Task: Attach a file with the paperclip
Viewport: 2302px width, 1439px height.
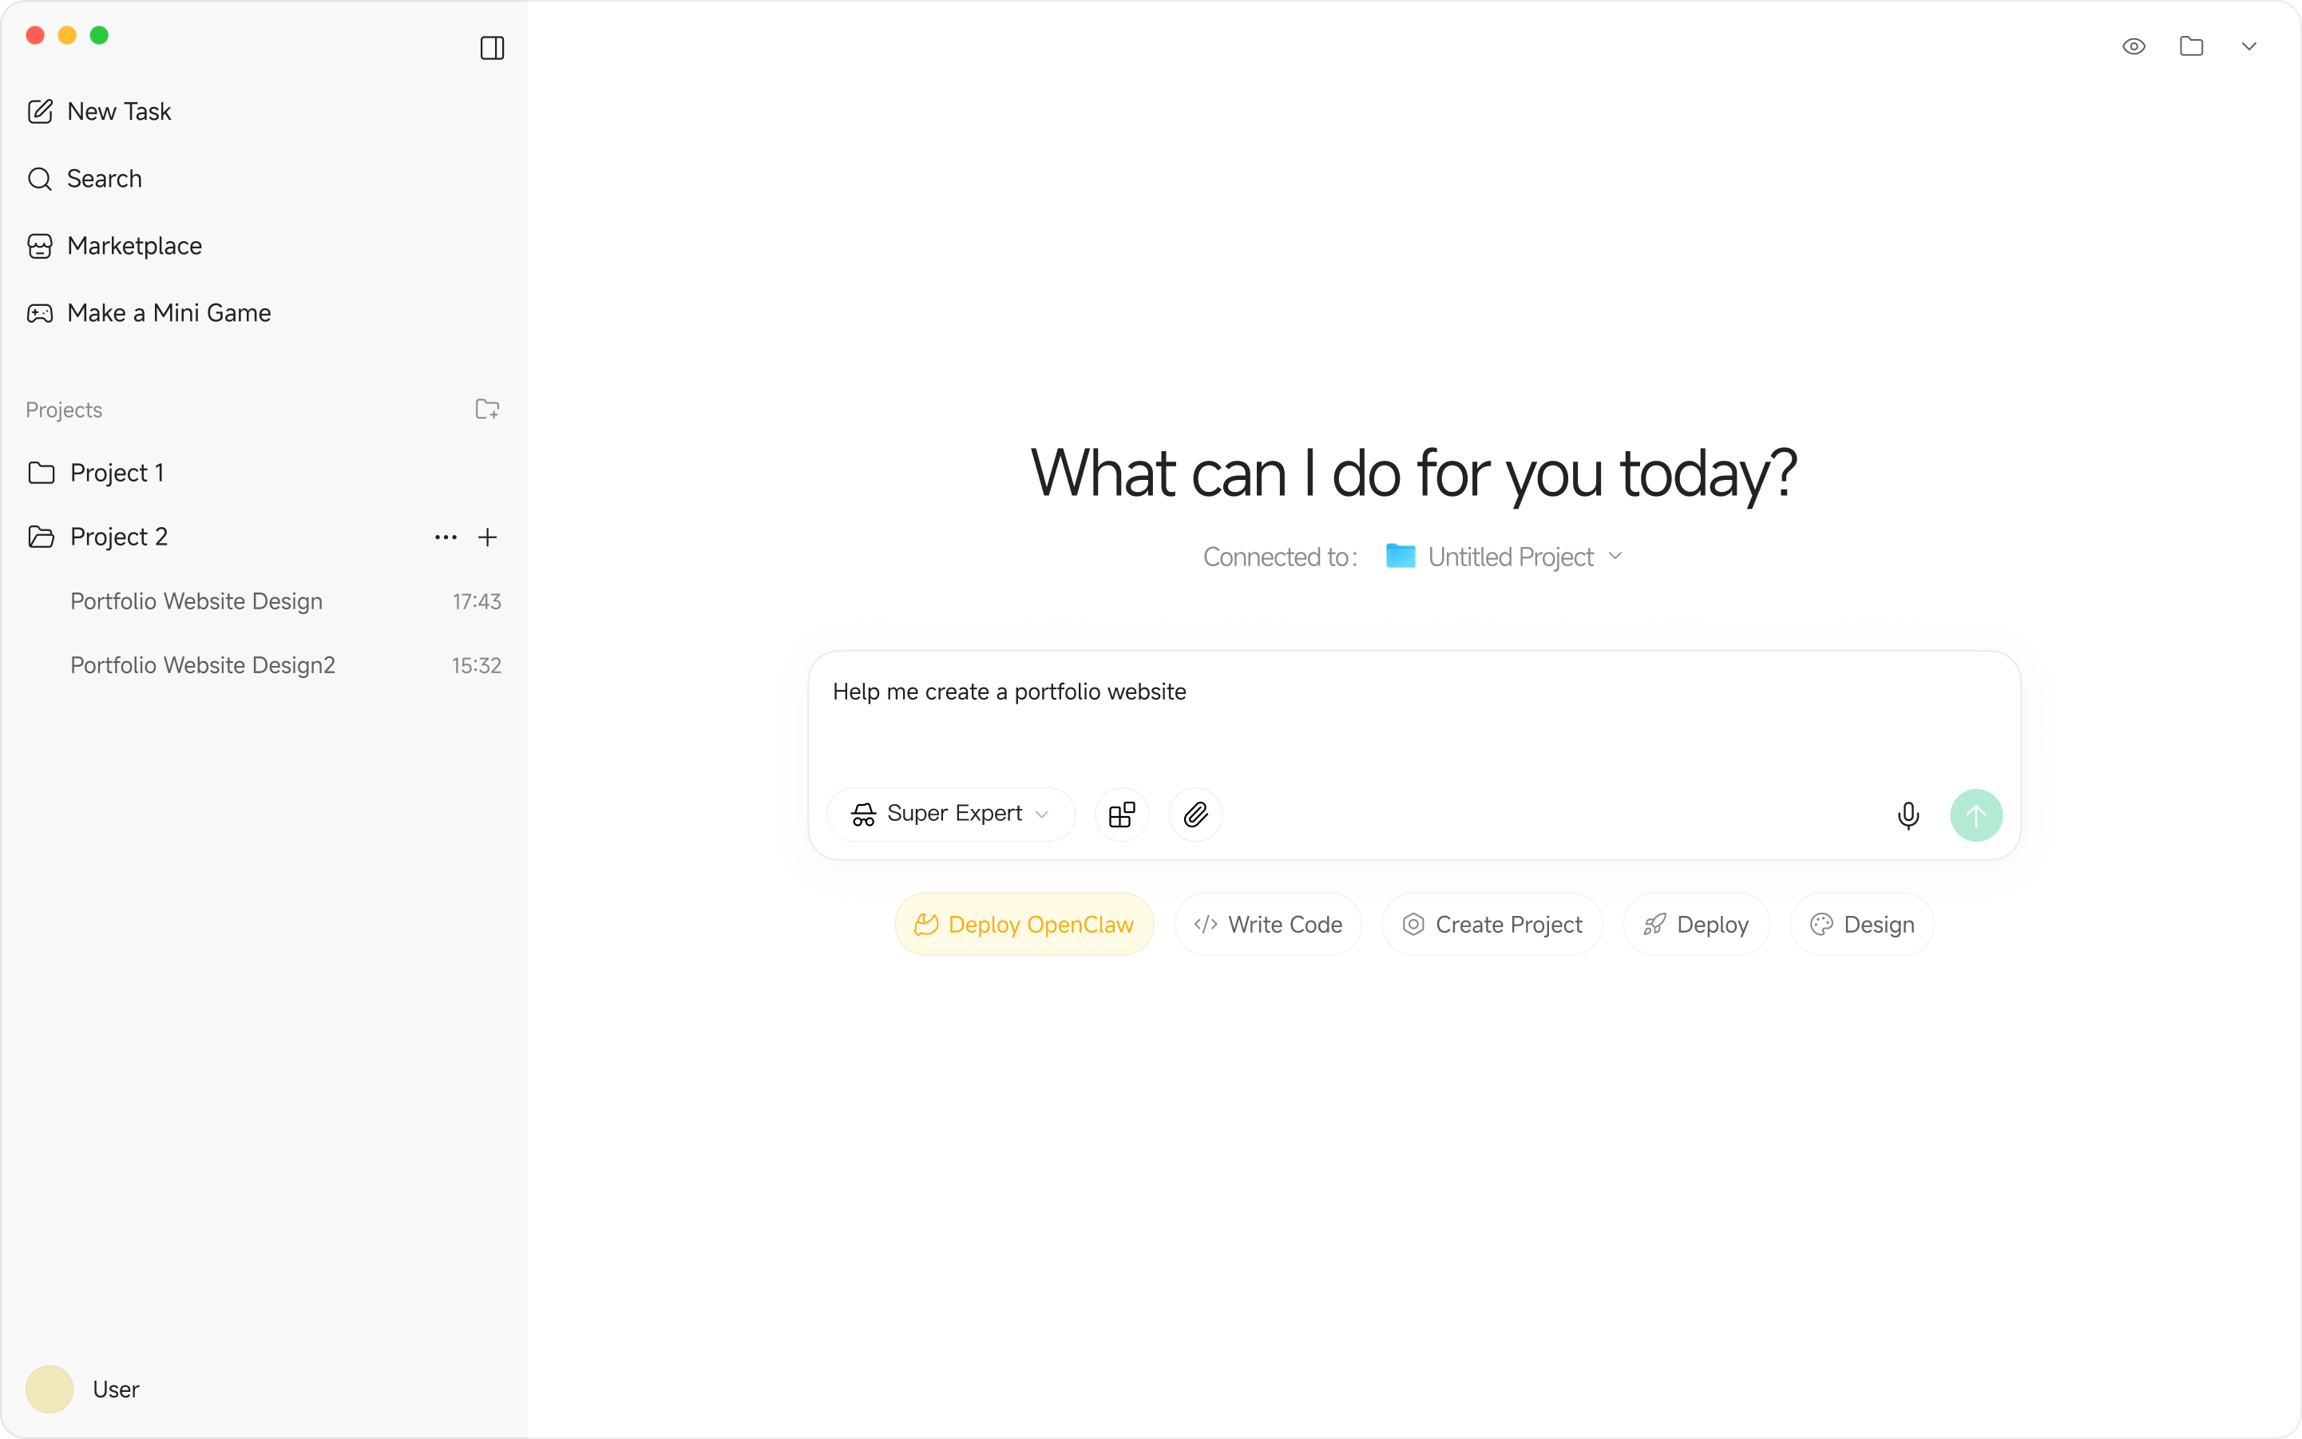Action: point(1195,815)
